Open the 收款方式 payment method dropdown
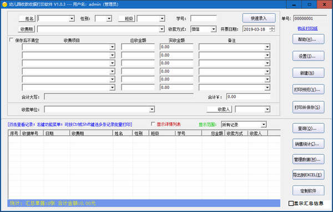The image size is (333, 212). coord(214,29)
